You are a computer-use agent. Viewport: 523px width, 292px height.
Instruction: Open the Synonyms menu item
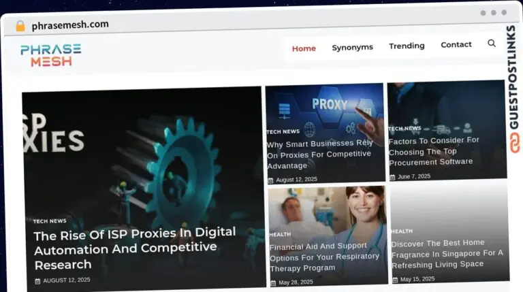[x=352, y=48]
